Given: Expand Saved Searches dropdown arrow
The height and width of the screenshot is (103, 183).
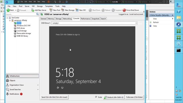Looking at the screenshot, I should click(38, 90).
